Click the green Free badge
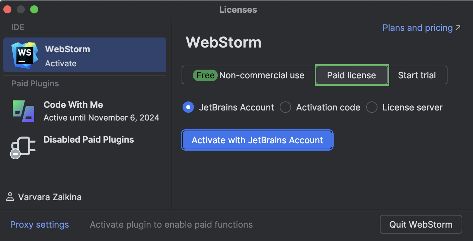 (x=205, y=75)
